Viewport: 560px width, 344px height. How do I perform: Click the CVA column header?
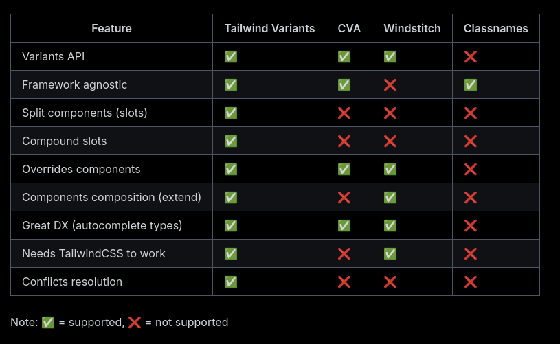(349, 28)
